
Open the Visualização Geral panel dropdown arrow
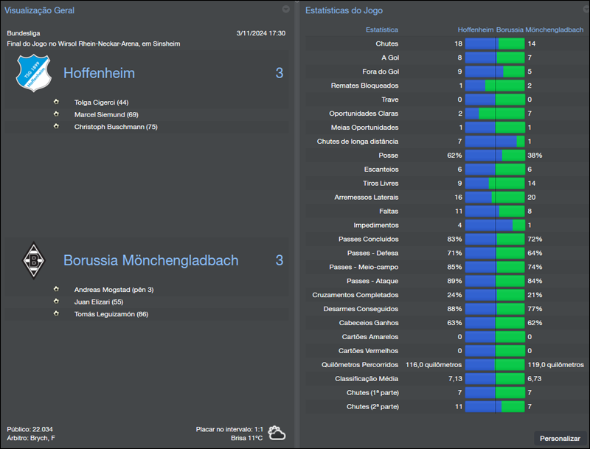(286, 10)
